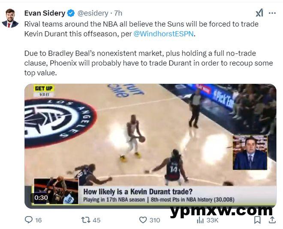Click the reply comment bubble icon
The image size is (283, 229).
[29, 220]
